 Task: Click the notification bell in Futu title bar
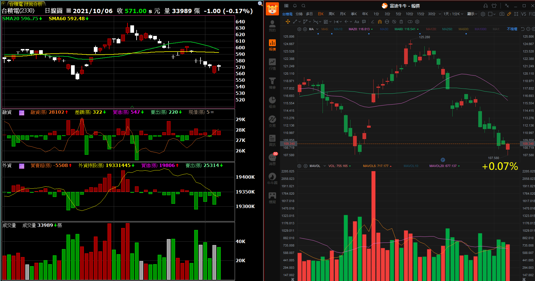[x=295, y=6]
